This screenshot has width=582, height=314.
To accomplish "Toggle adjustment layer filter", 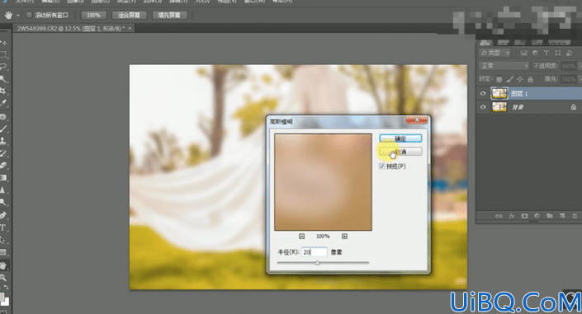I will [535, 53].
